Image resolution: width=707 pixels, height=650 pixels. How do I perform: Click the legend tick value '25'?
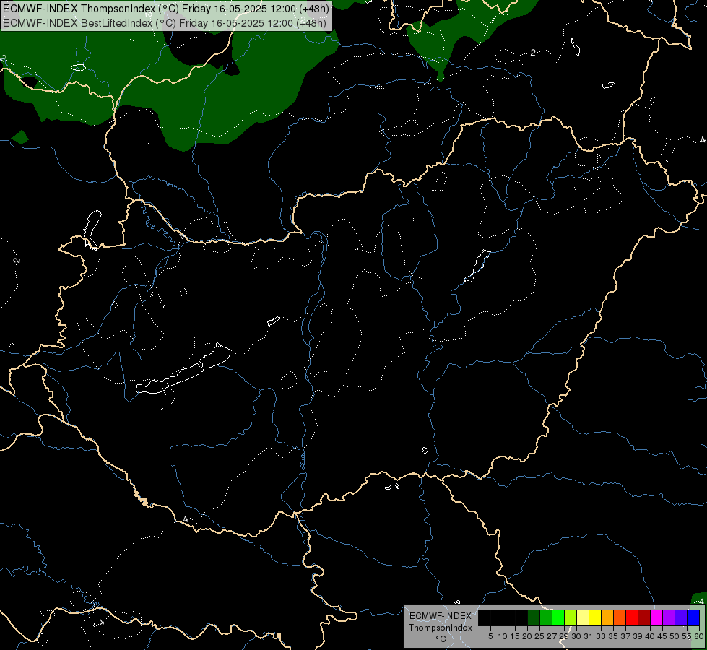[539, 636]
